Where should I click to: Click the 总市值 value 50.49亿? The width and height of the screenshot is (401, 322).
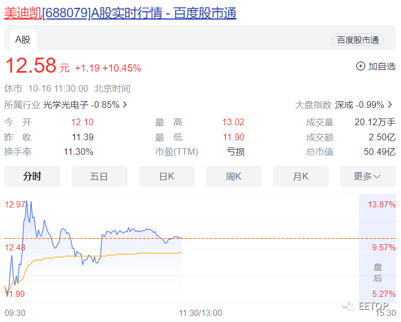tap(380, 152)
